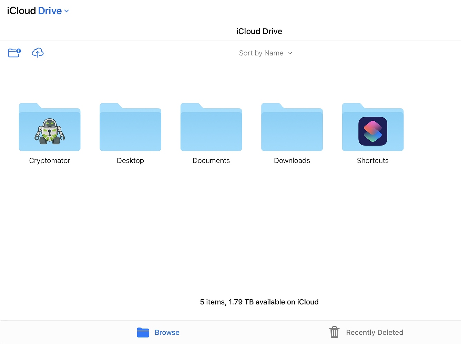The image size is (461, 344).
Task: Select the Documents folder name label
Action: (x=211, y=161)
